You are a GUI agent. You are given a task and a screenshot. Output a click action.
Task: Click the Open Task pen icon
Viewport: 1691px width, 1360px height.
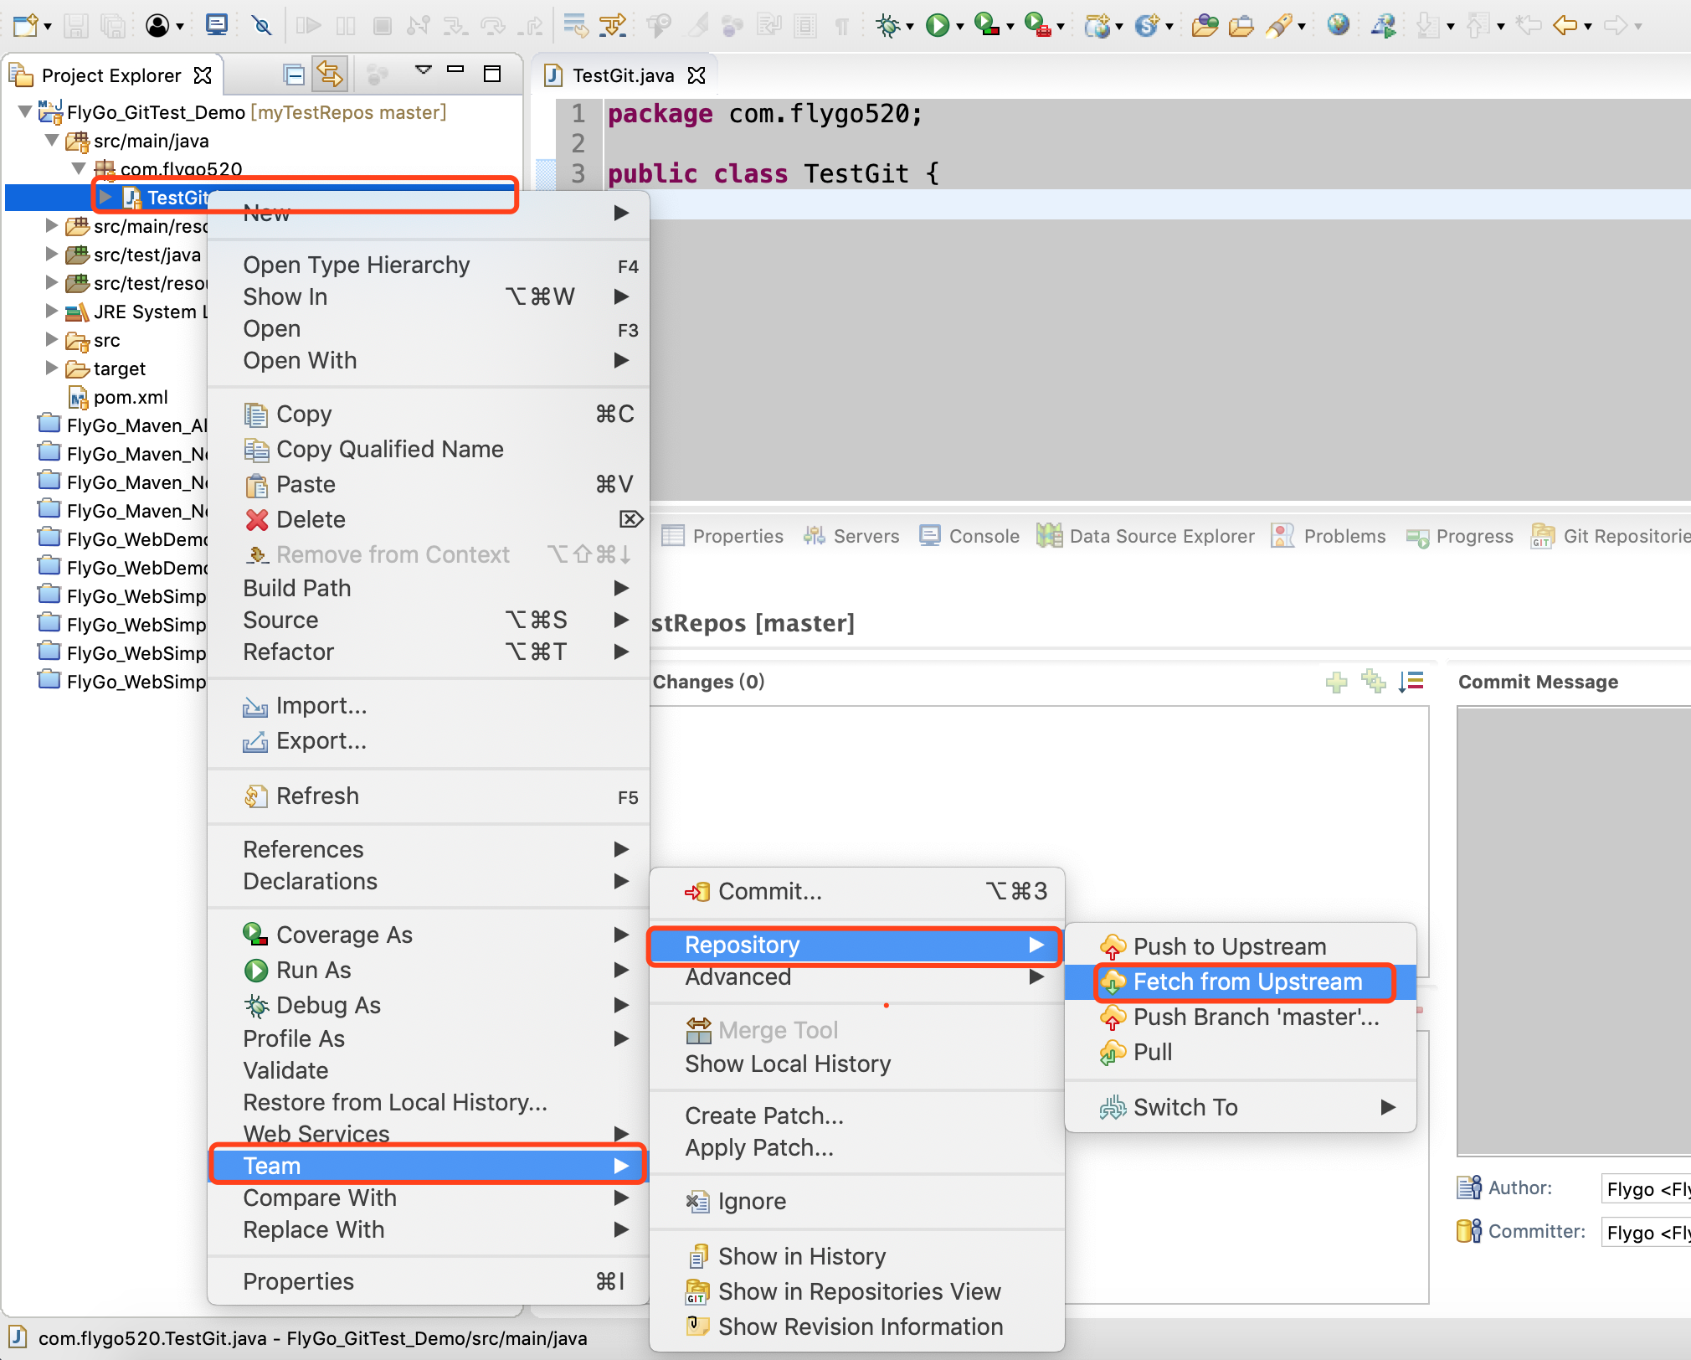(x=1278, y=26)
